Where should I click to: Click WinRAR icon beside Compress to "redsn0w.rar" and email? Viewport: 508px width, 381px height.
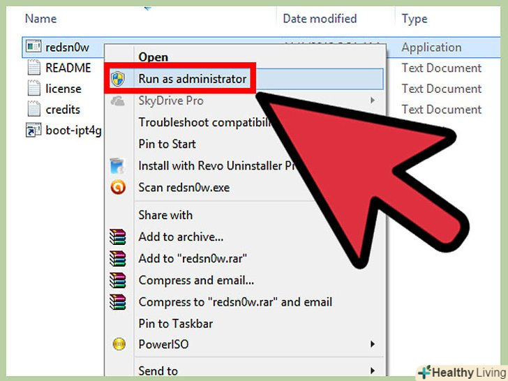[117, 302]
